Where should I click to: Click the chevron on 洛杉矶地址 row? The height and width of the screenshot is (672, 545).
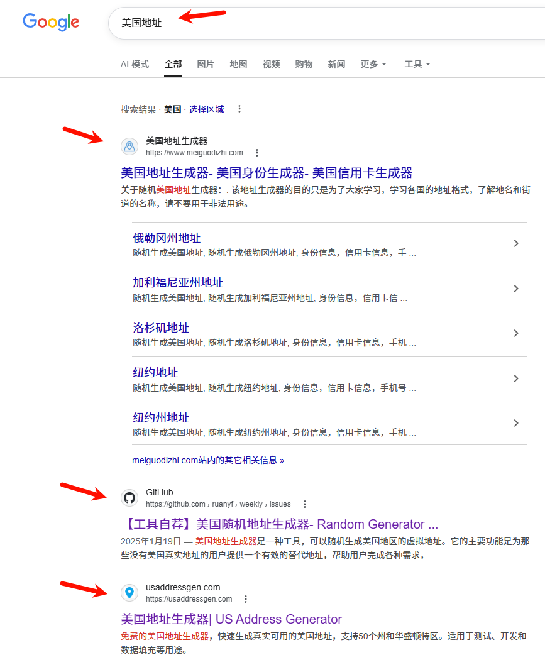pyautogui.click(x=516, y=333)
